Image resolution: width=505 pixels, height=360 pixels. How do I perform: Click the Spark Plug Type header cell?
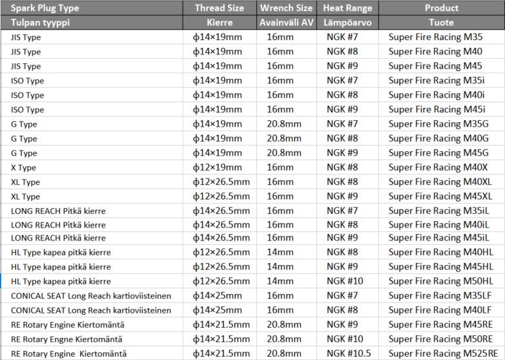coord(92,8)
